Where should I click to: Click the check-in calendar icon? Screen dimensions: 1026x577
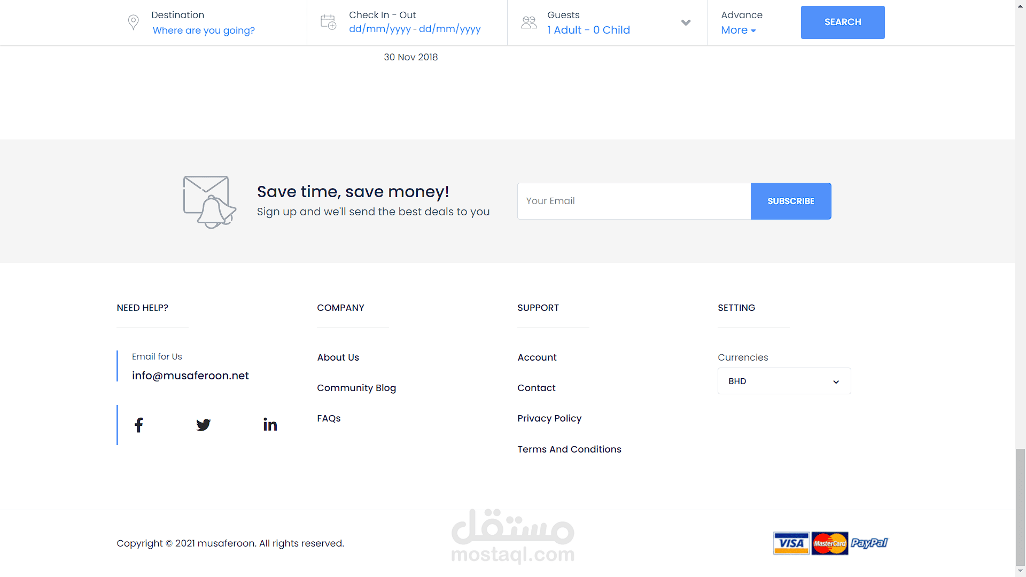328,22
